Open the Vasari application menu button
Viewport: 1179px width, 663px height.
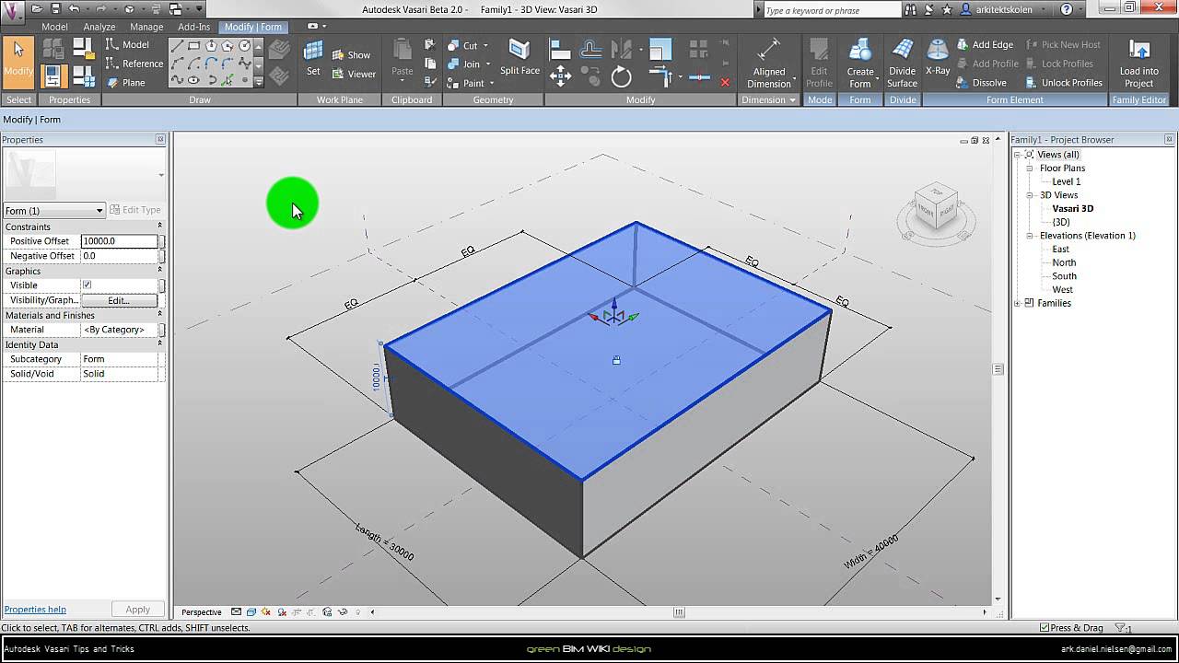(x=12, y=12)
